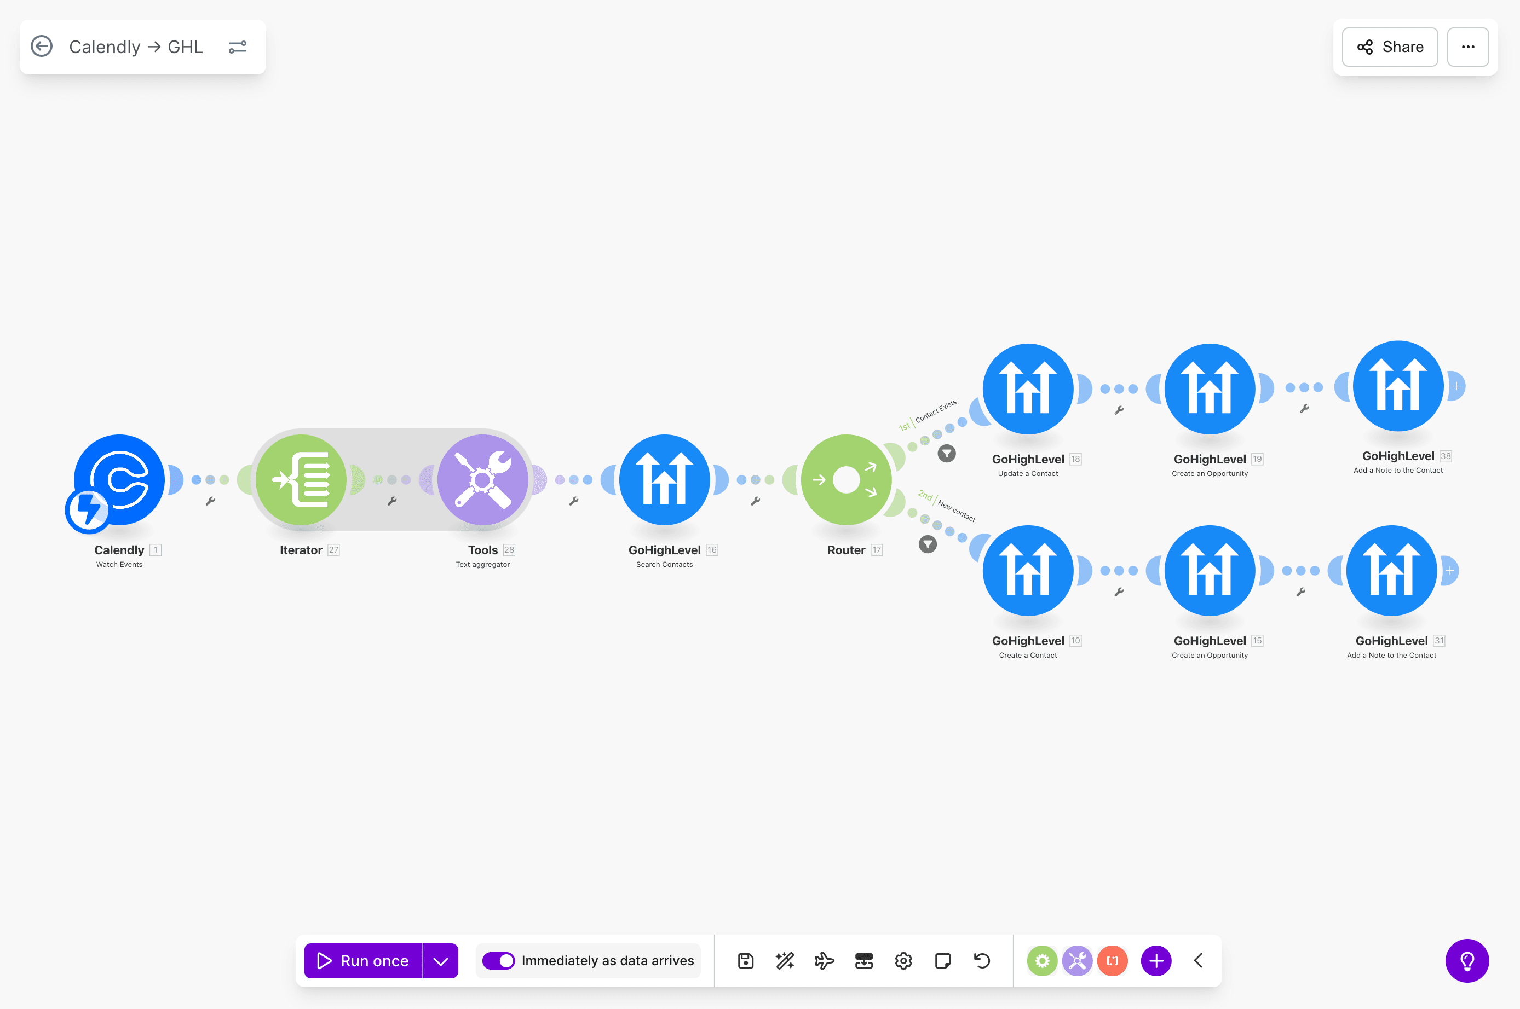Open the Router module node
1520x1009 pixels.
[x=846, y=479]
